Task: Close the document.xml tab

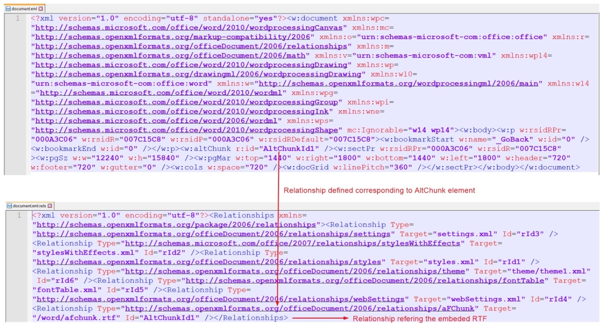Action: [x=41, y=9]
